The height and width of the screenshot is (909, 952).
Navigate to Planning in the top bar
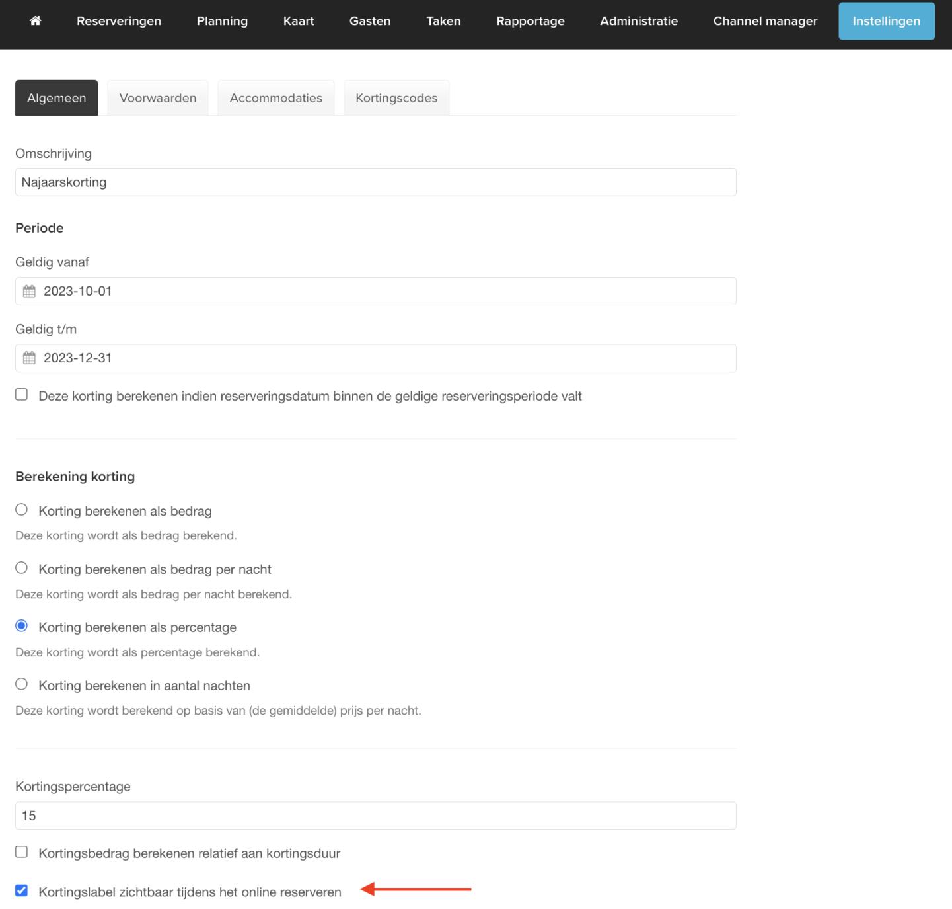click(x=222, y=21)
